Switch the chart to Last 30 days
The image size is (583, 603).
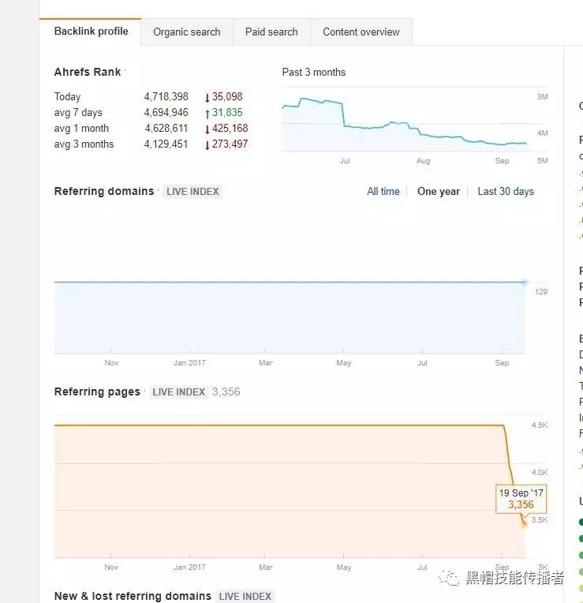[506, 191]
